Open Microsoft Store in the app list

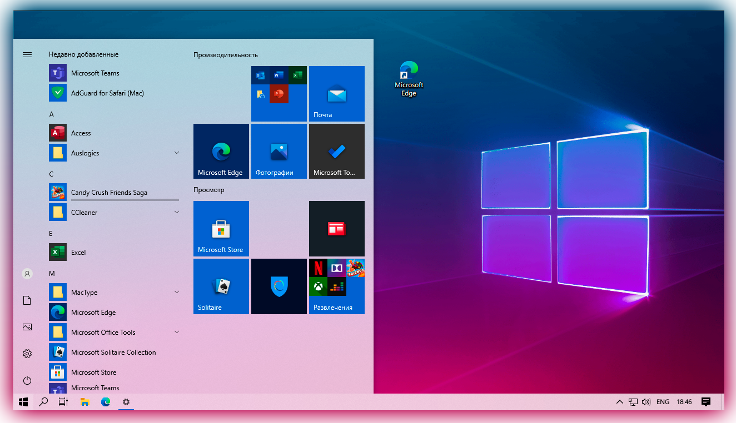tap(114, 372)
